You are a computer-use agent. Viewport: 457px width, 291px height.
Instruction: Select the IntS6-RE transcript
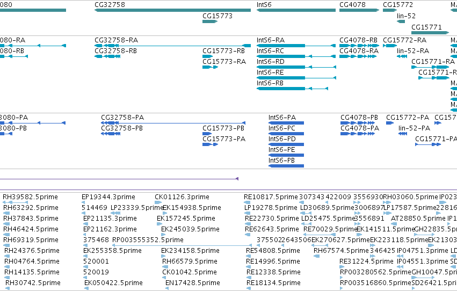296,78
